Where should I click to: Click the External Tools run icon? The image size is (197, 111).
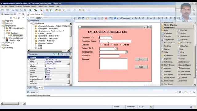click(41, 10)
